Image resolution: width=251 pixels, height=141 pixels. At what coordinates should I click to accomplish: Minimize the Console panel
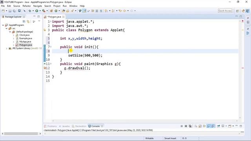point(236,126)
